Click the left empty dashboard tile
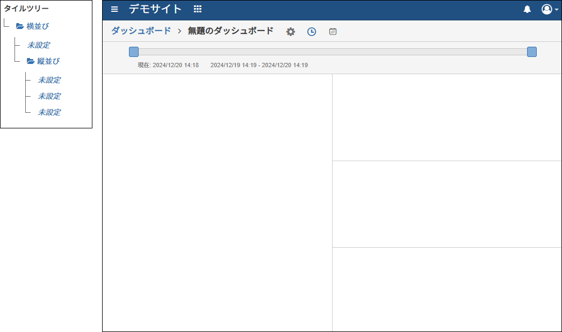This screenshot has width=562, height=332. point(218,203)
